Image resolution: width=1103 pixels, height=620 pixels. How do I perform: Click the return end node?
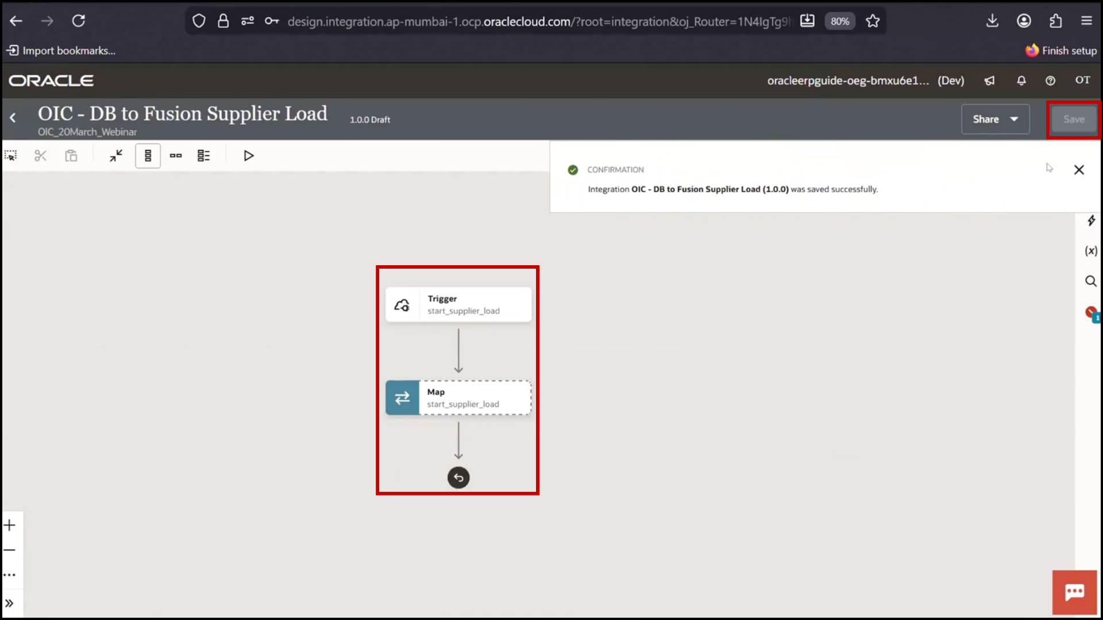tap(458, 478)
